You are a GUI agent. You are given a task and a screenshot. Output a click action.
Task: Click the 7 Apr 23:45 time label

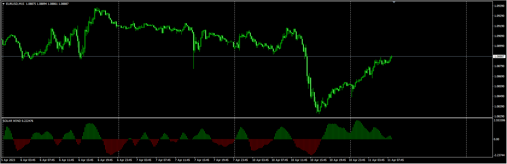click(x=241, y=160)
